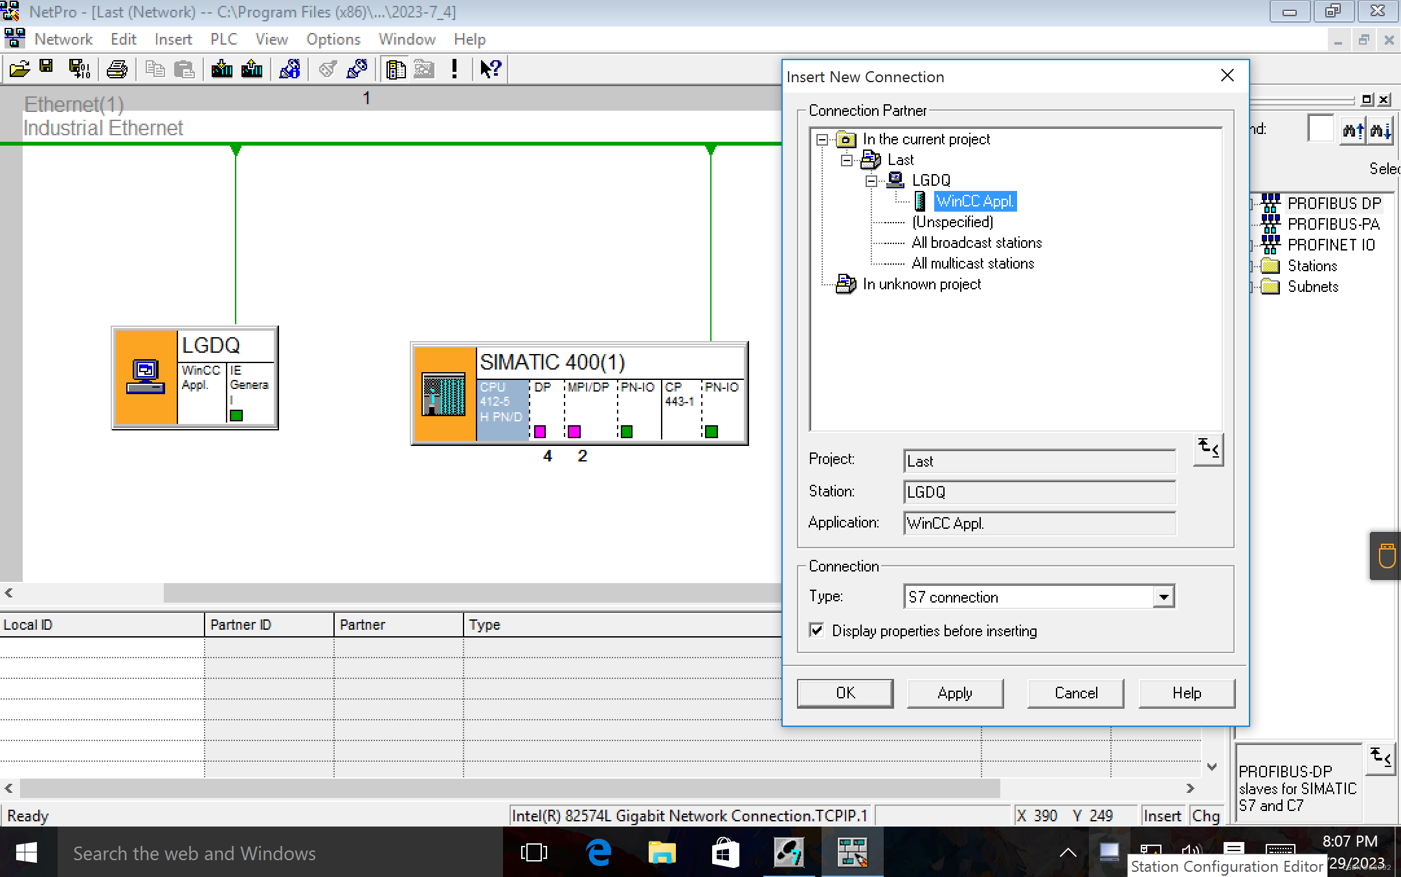This screenshot has width=1401, height=877.
Task: Select In unknown project tree item
Action: 921,284
